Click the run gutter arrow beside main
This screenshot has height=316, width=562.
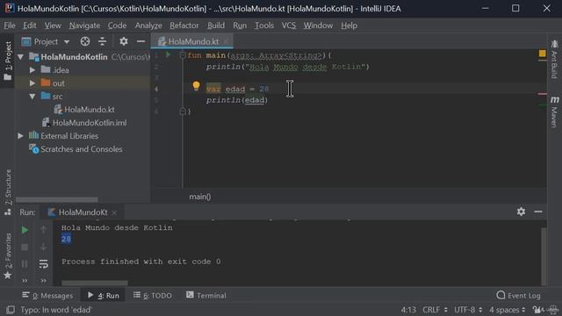[x=168, y=54]
